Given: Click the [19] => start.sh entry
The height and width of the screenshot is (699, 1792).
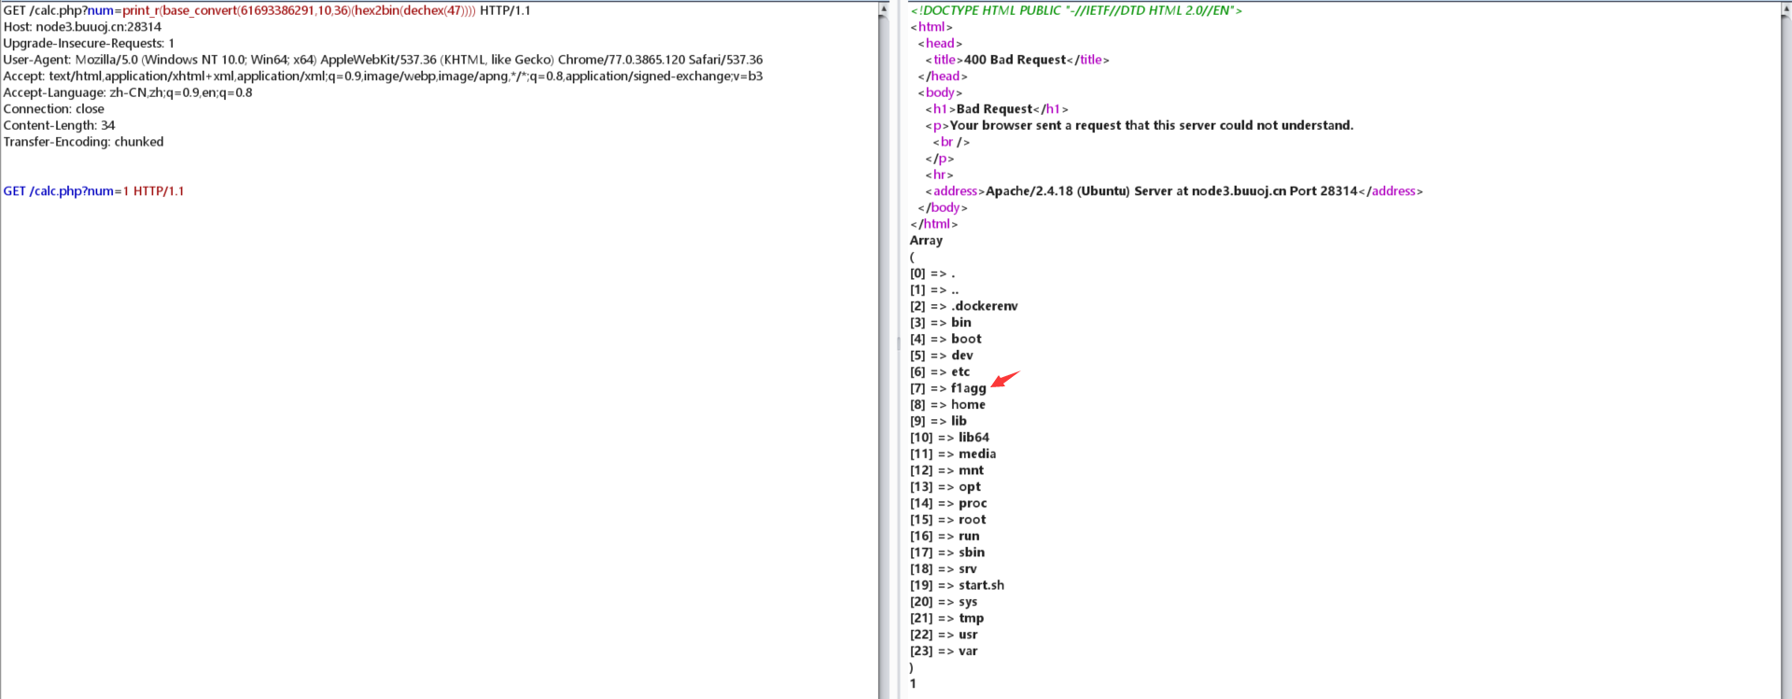Looking at the screenshot, I should coord(958,585).
